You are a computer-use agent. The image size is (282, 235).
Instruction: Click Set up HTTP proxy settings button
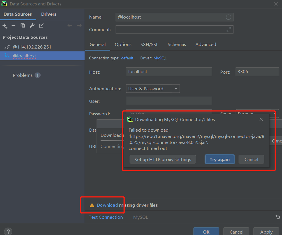point(163,160)
